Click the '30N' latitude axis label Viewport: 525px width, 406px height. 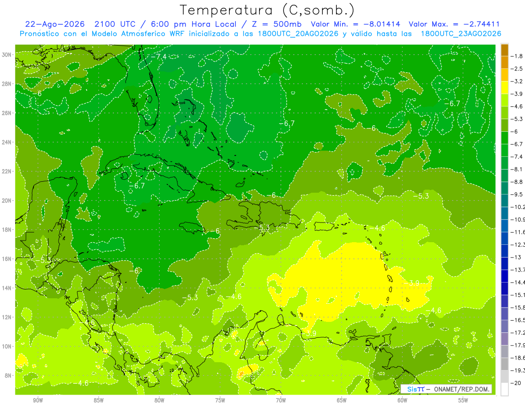7,54
